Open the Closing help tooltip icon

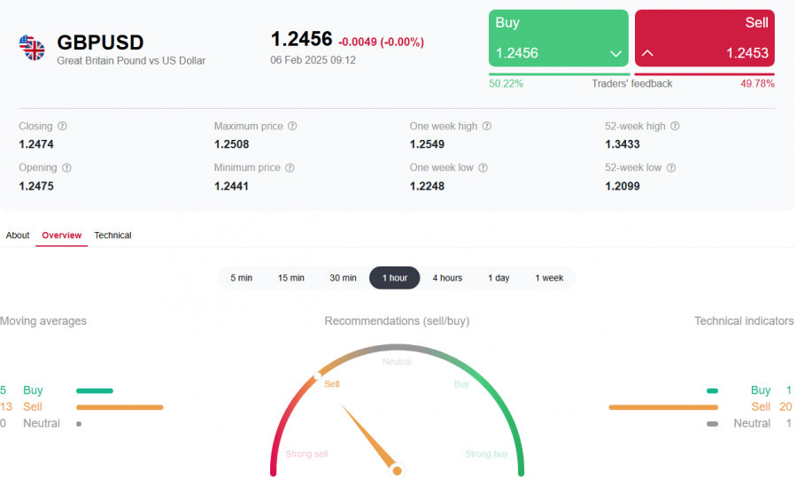(62, 126)
